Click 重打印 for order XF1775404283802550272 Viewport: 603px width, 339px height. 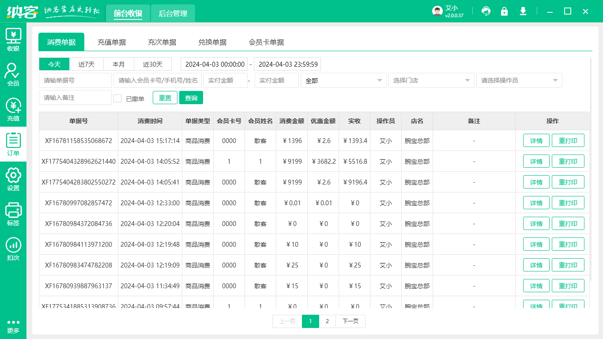coord(568,182)
